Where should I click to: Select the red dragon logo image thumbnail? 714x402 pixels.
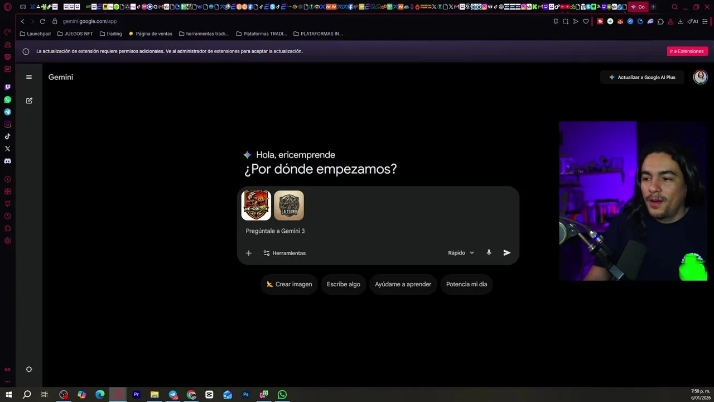pyautogui.click(x=256, y=205)
